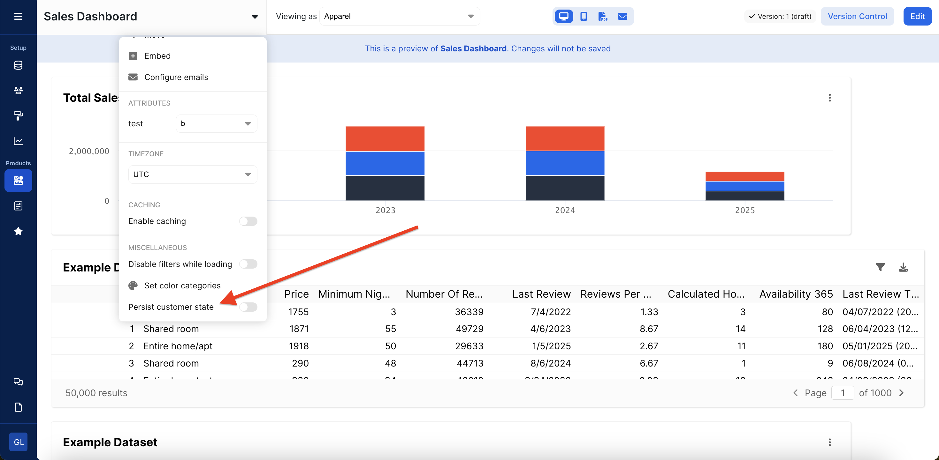
Task: Open the Viewing as Apparel dropdown
Action: [399, 16]
